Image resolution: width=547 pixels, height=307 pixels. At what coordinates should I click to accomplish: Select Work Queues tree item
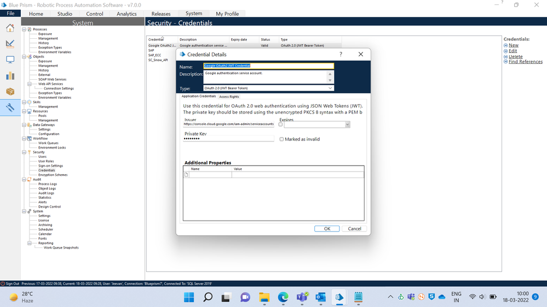point(49,143)
